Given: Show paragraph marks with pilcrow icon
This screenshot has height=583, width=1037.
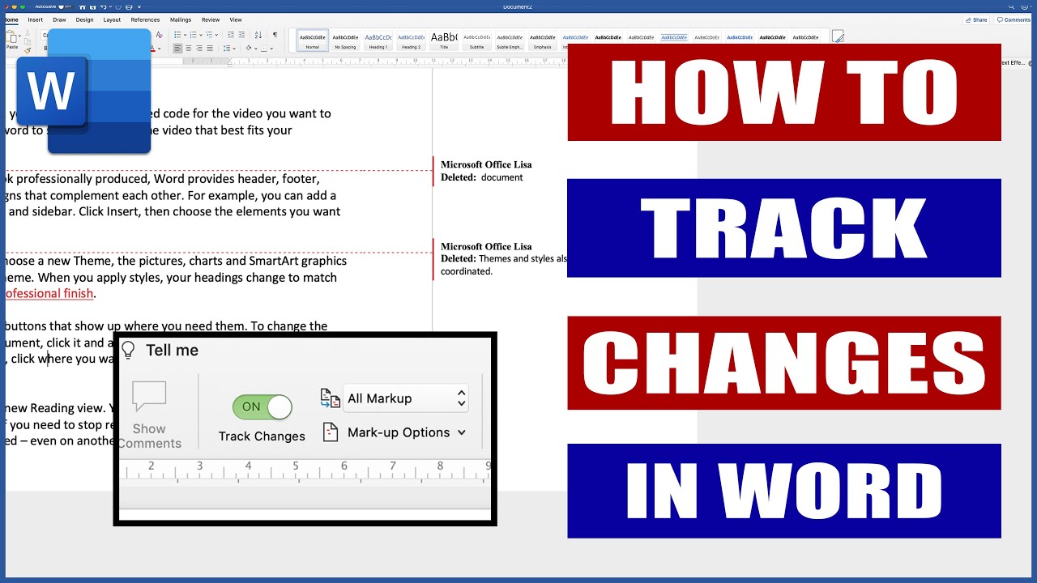Looking at the screenshot, I should (275, 35).
